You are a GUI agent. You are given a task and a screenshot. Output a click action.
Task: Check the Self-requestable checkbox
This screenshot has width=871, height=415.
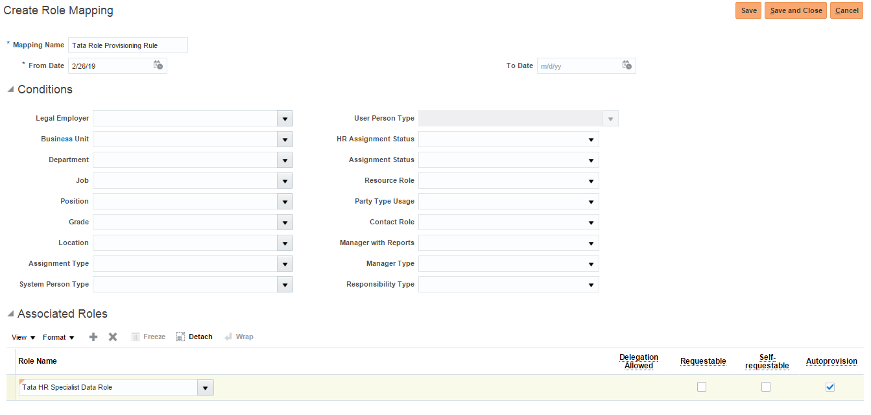point(766,387)
